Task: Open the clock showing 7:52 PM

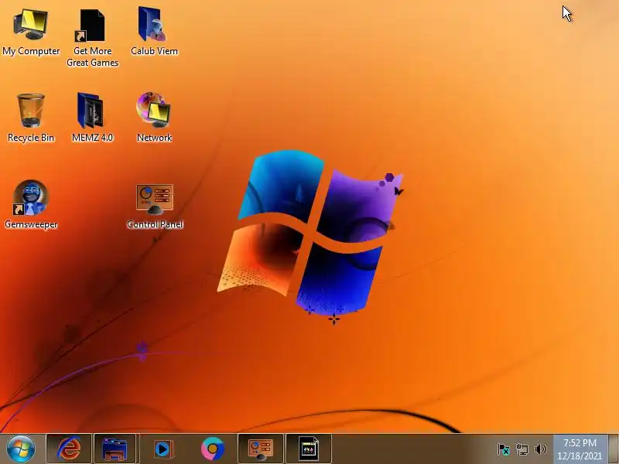Action: (x=580, y=449)
